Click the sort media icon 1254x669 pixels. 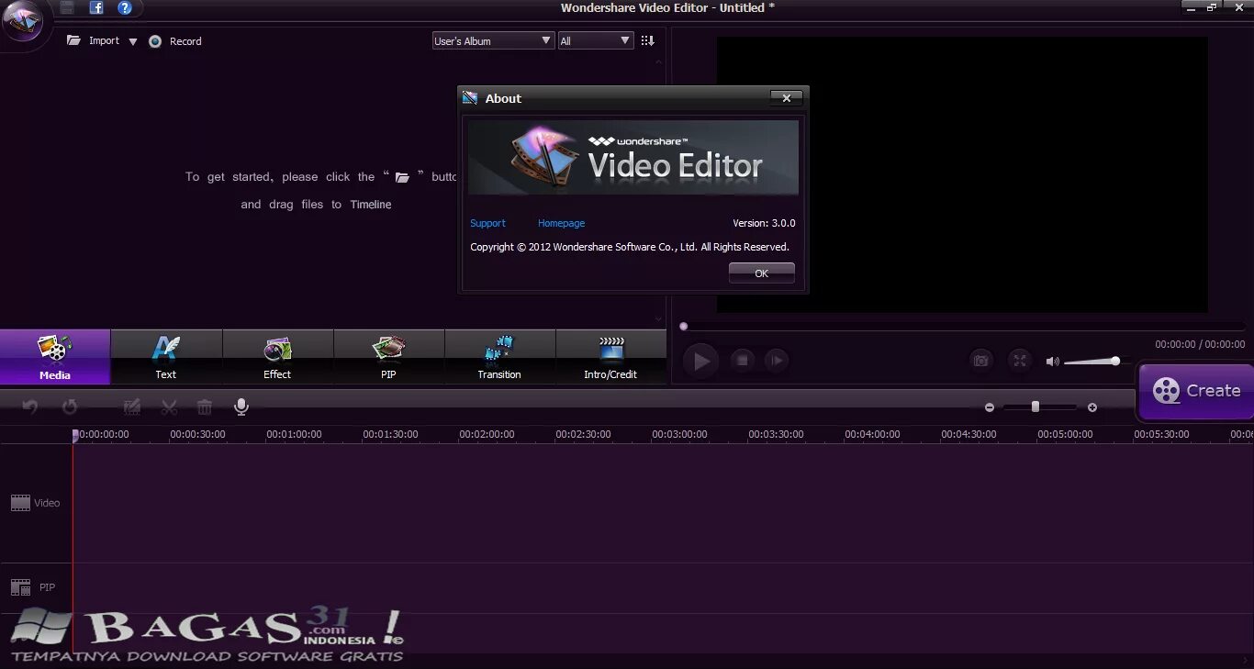(647, 40)
